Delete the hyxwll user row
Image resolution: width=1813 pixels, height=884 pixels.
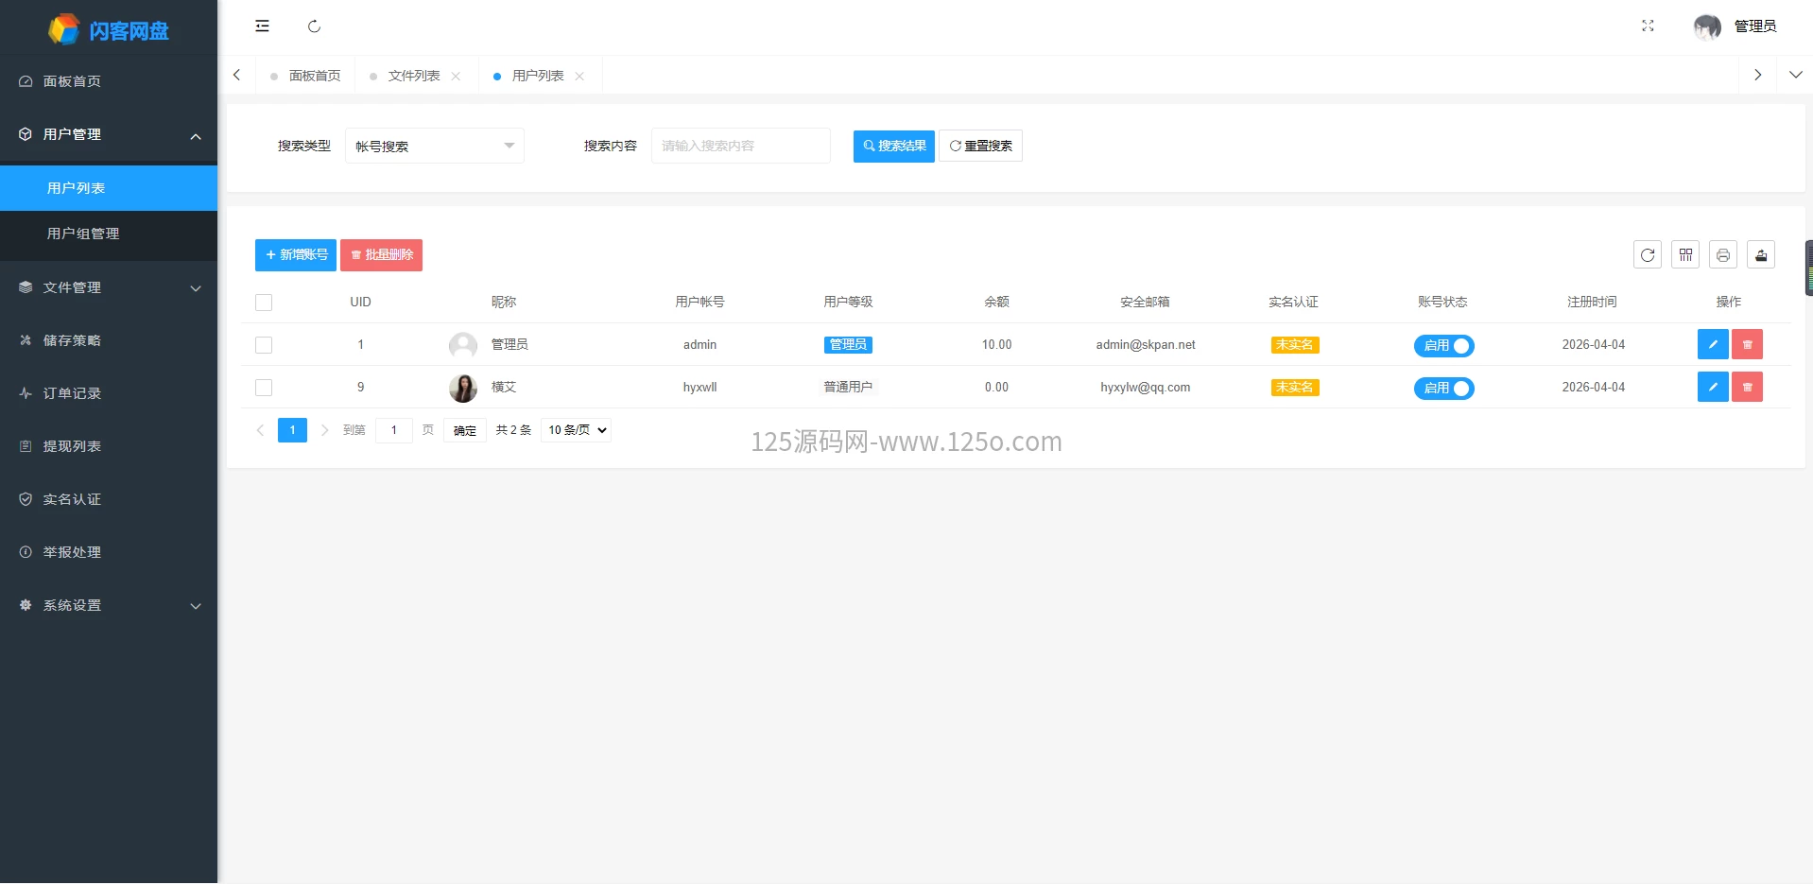[1746, 388]
